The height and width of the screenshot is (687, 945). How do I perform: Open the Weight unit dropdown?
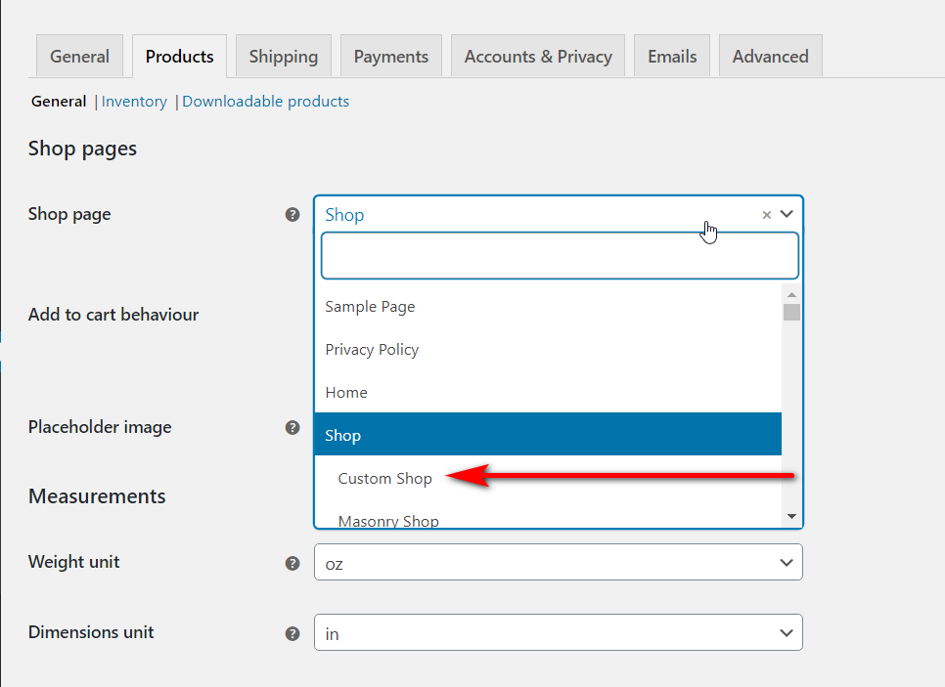[x=558, y=562]
